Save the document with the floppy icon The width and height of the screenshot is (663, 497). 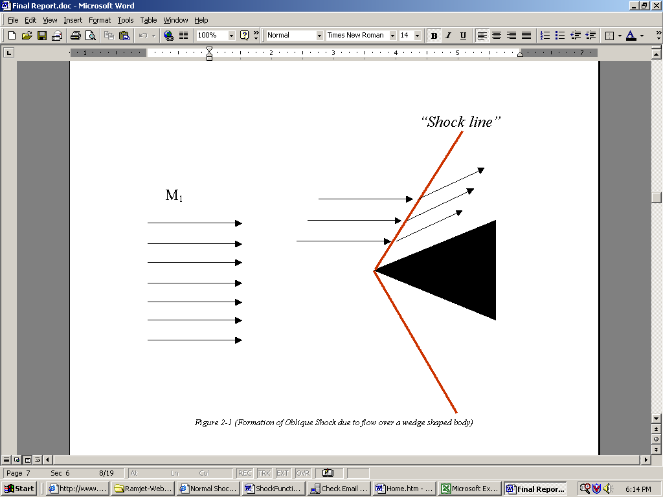point(42,36)
